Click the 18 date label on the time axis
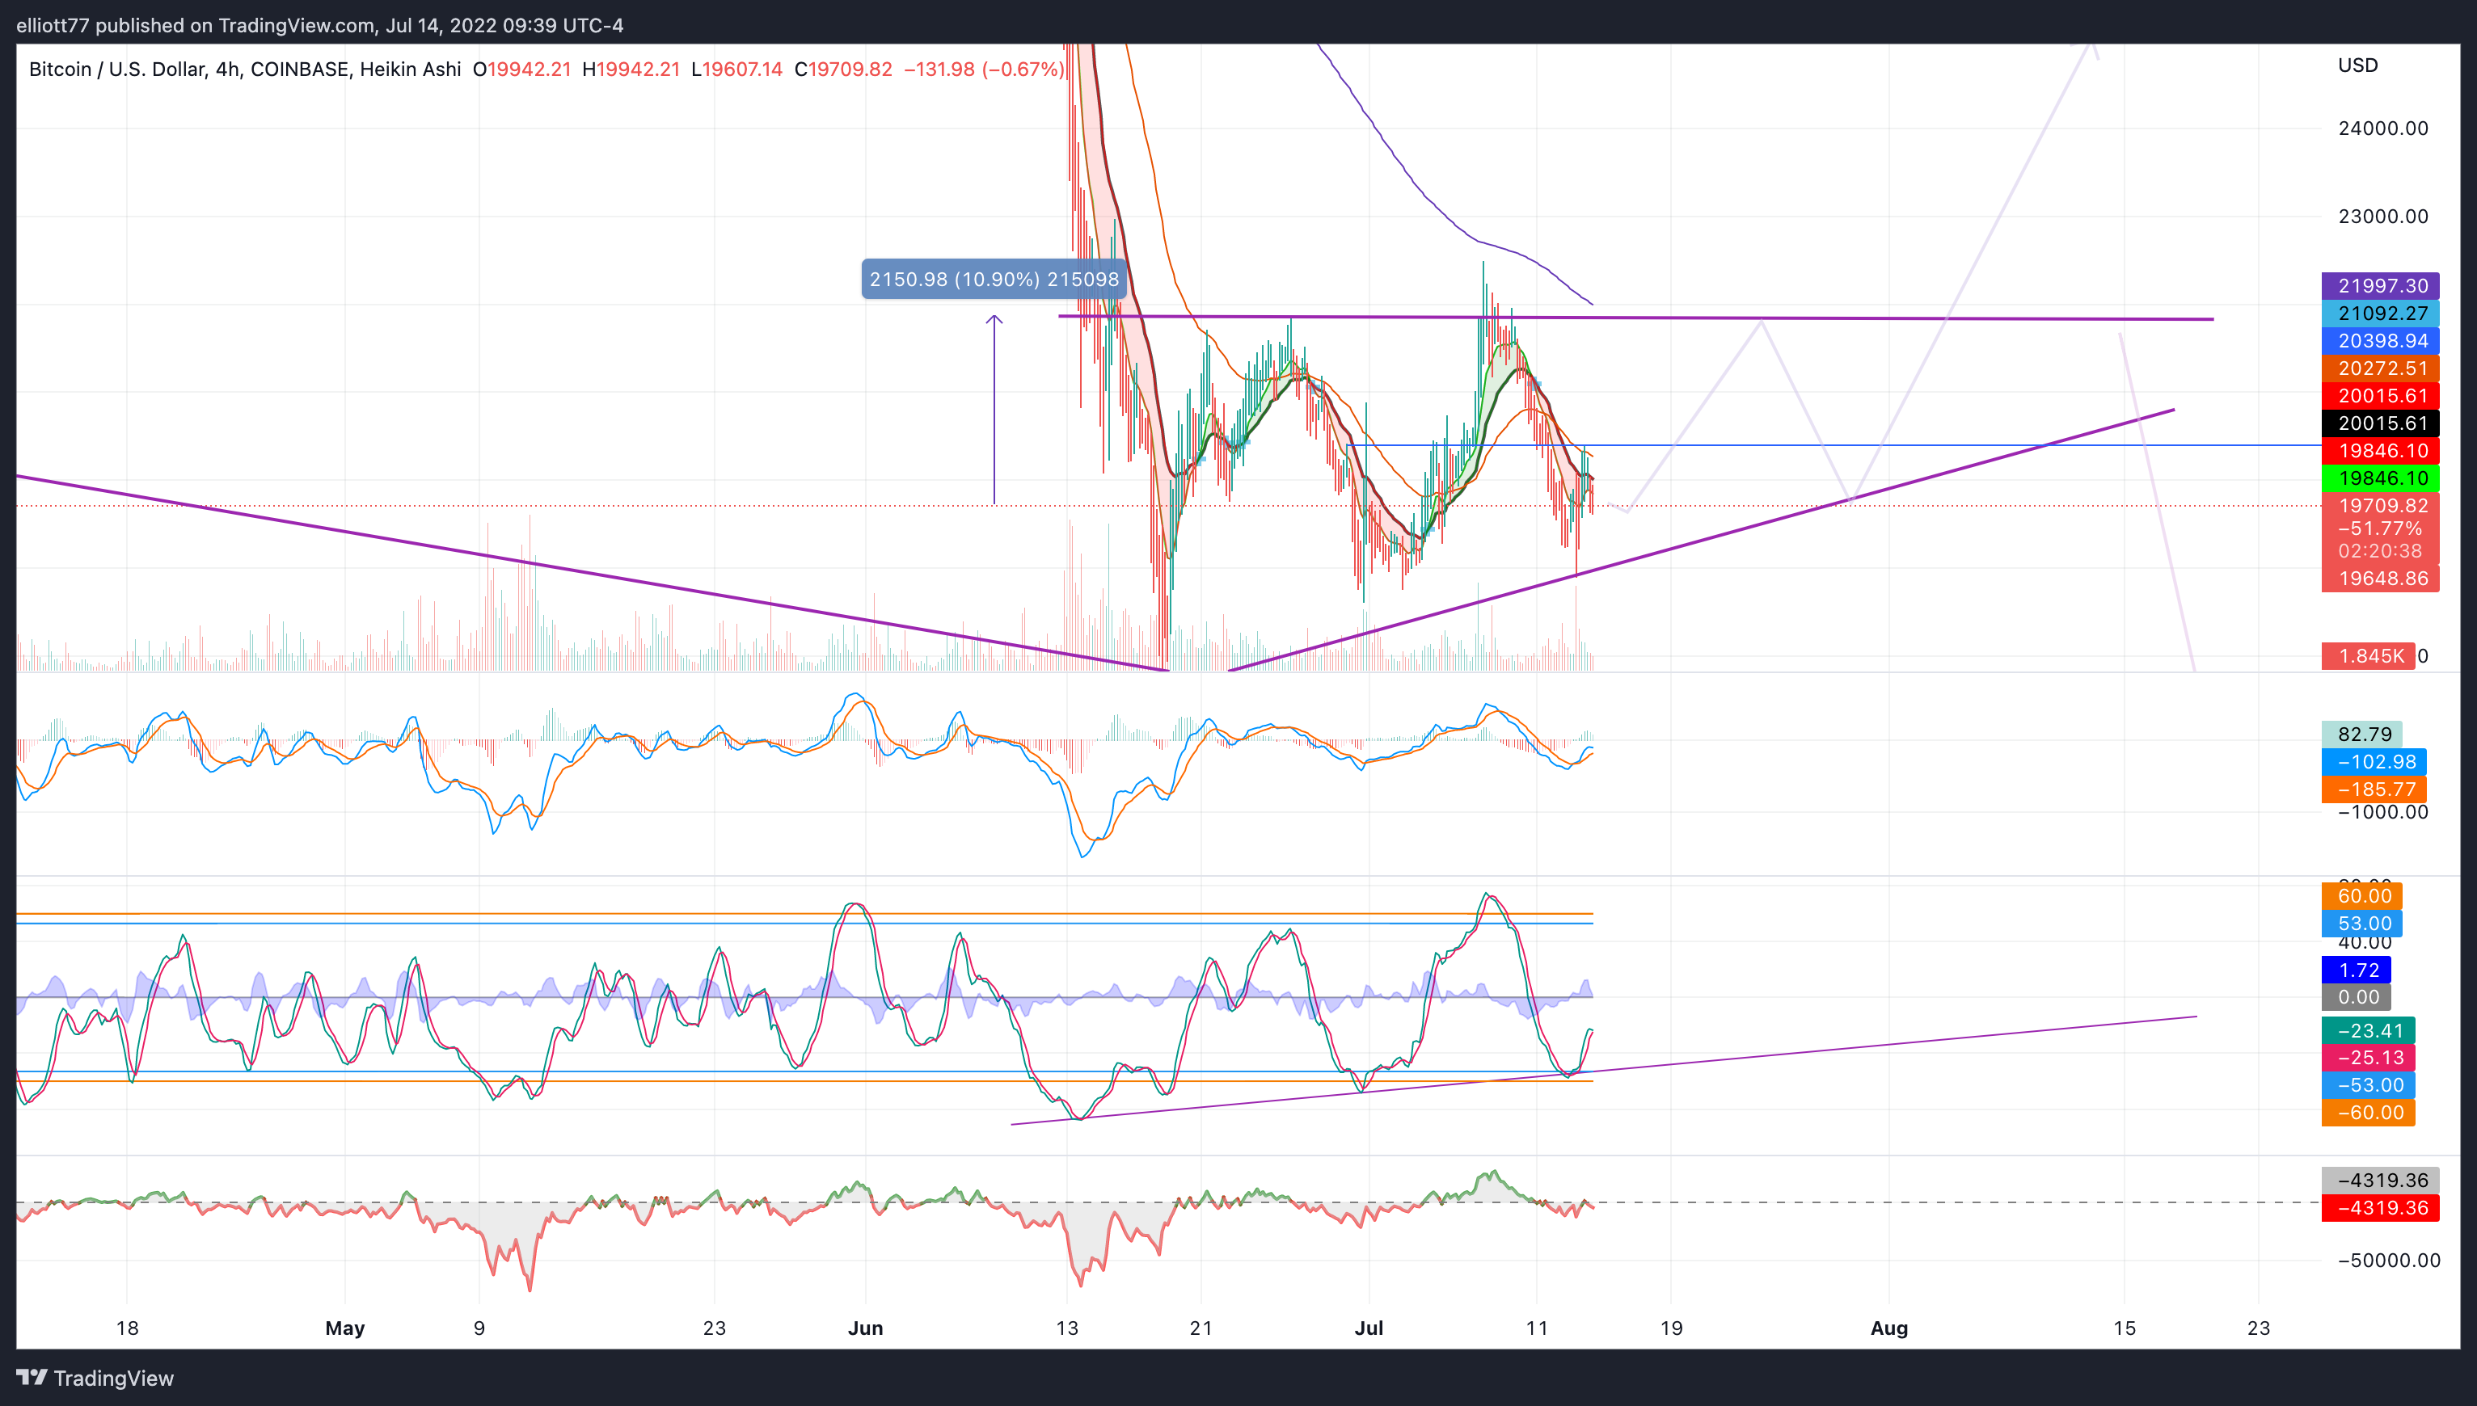The width and height of the screenshot is (2477, 1406). tap(128, 1328)
